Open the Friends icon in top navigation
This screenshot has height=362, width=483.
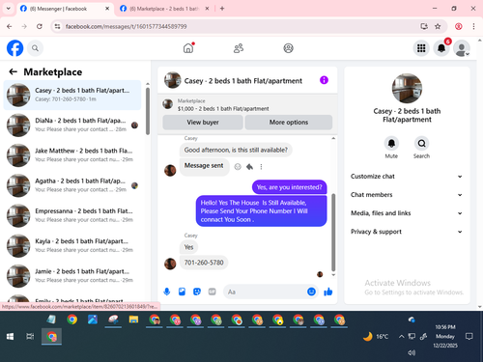coord(239,48)
